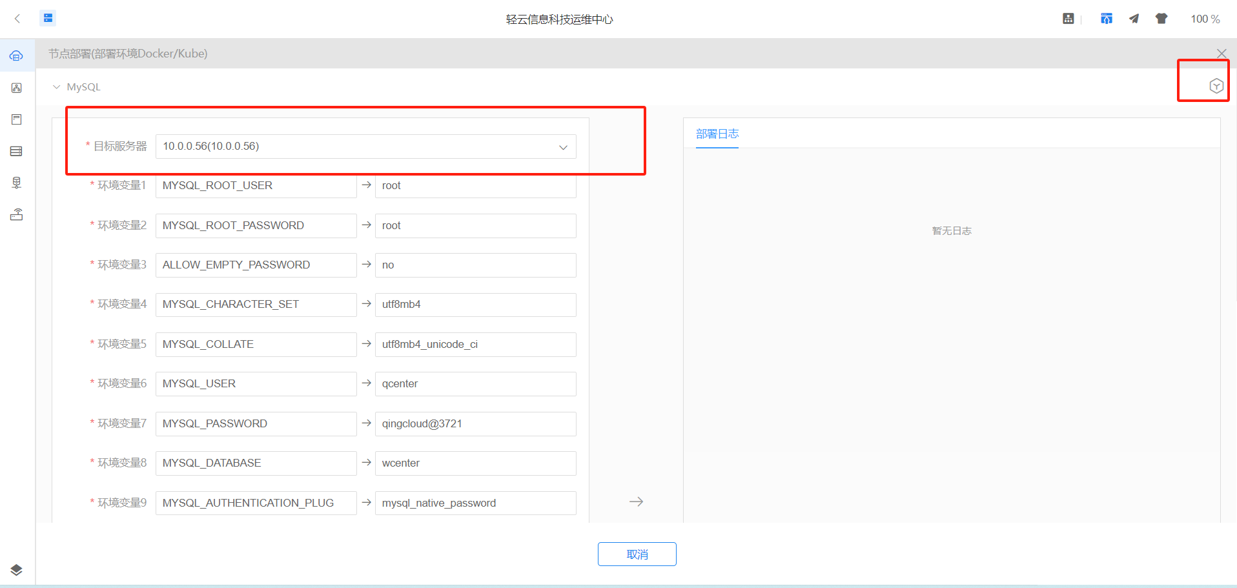This screenshot has width=1237, height=588.
Task: Click the back arrow in top bar
Action: (x=17, y=19)
